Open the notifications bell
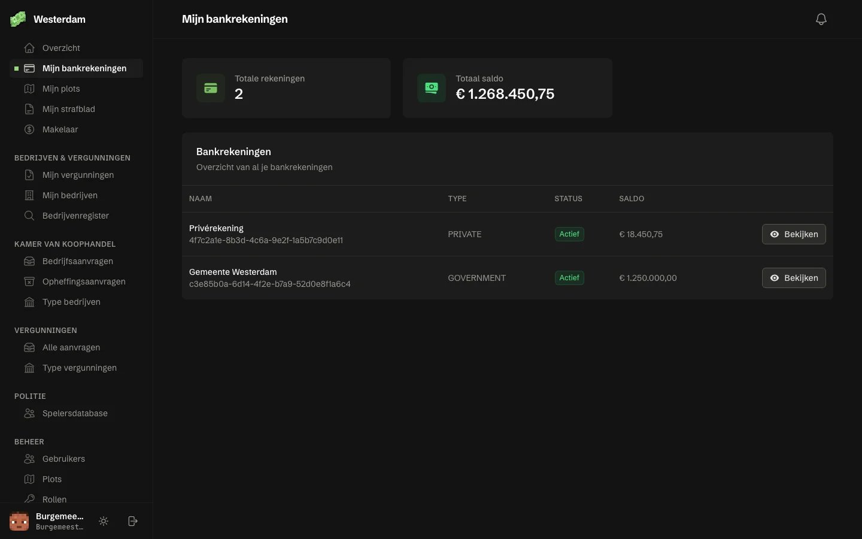This screenshot has width=862, height=539. pos(821,19)
